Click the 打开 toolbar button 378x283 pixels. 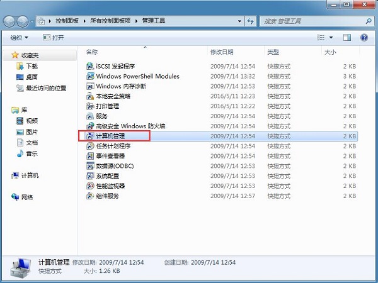click(54, 38)
